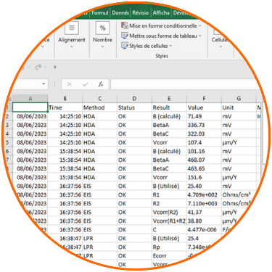Open Mise en forme conditionnelle menu
272x272 pixels.
(x=161, y=25)
